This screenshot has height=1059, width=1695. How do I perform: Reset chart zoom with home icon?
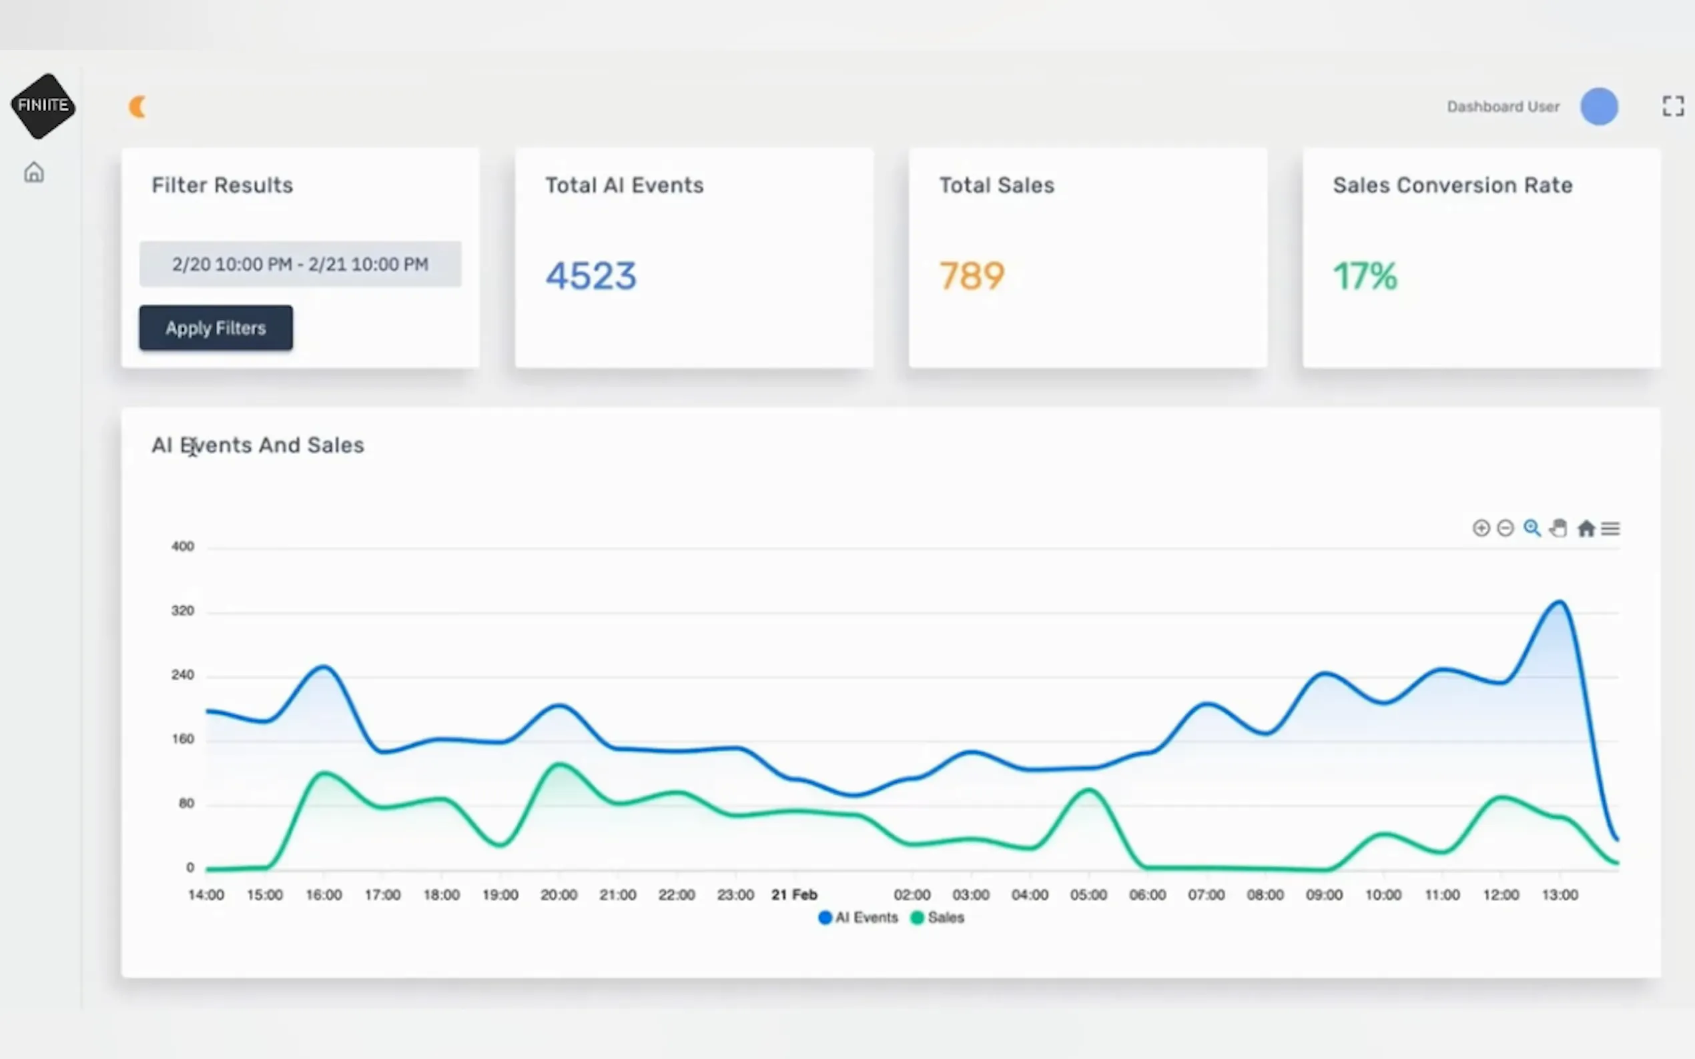tap(1586, 528)
